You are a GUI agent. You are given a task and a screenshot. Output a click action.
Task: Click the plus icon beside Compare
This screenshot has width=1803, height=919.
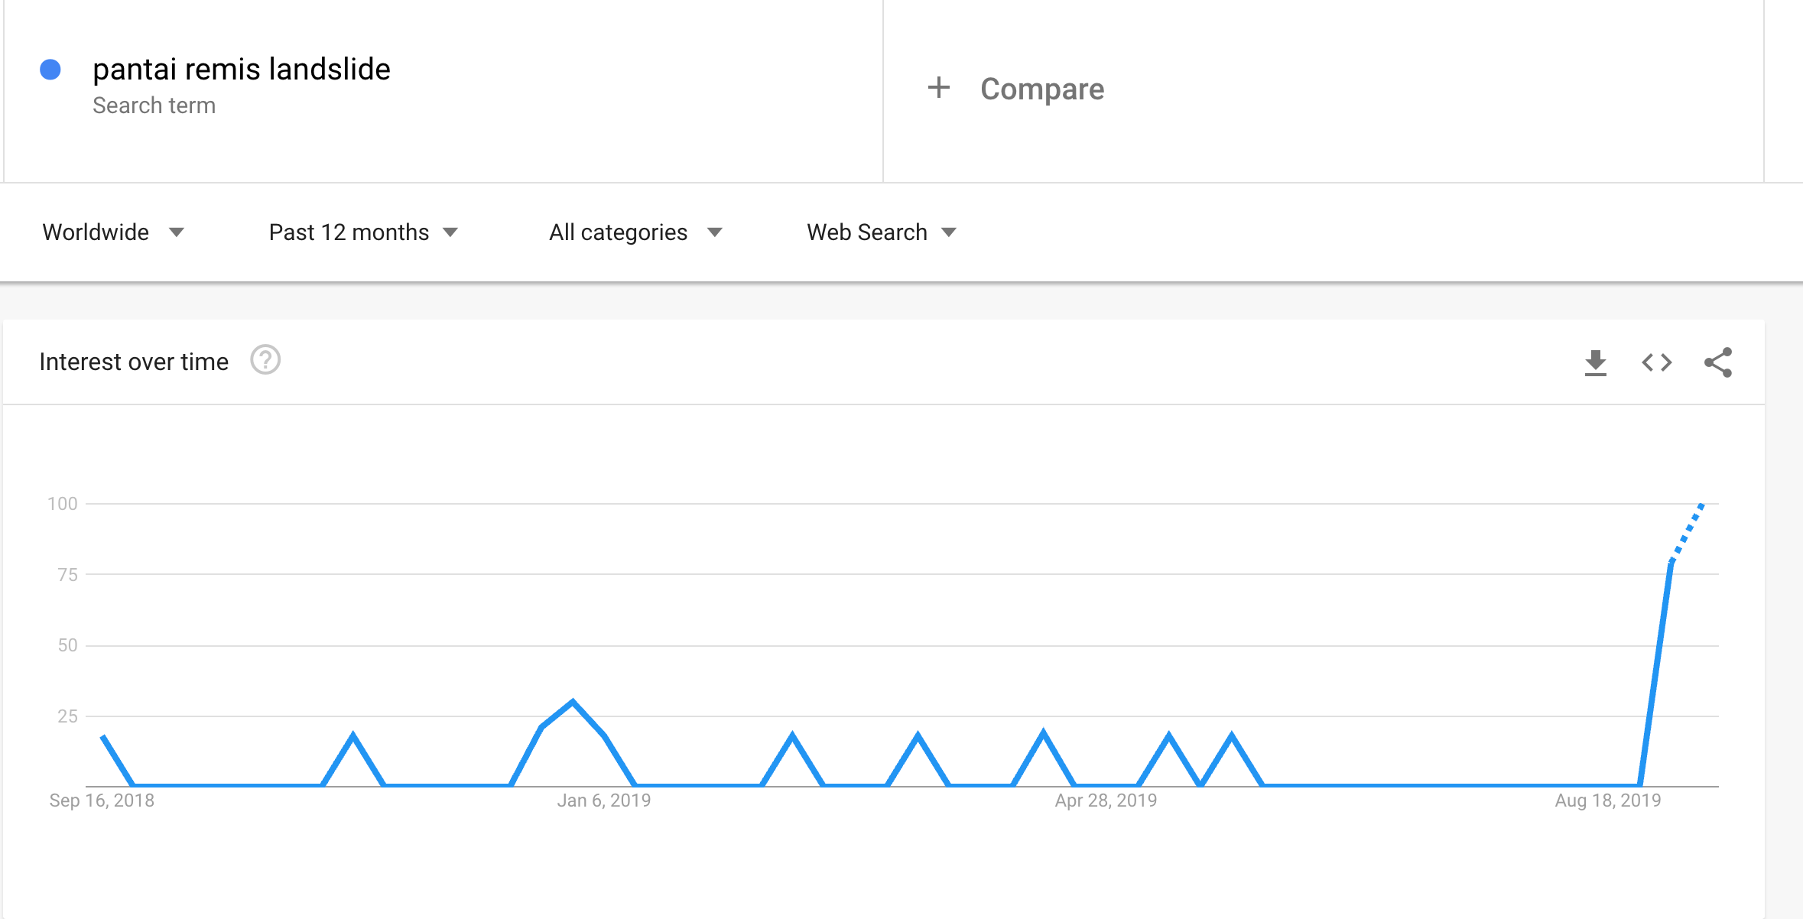[939, 88]
